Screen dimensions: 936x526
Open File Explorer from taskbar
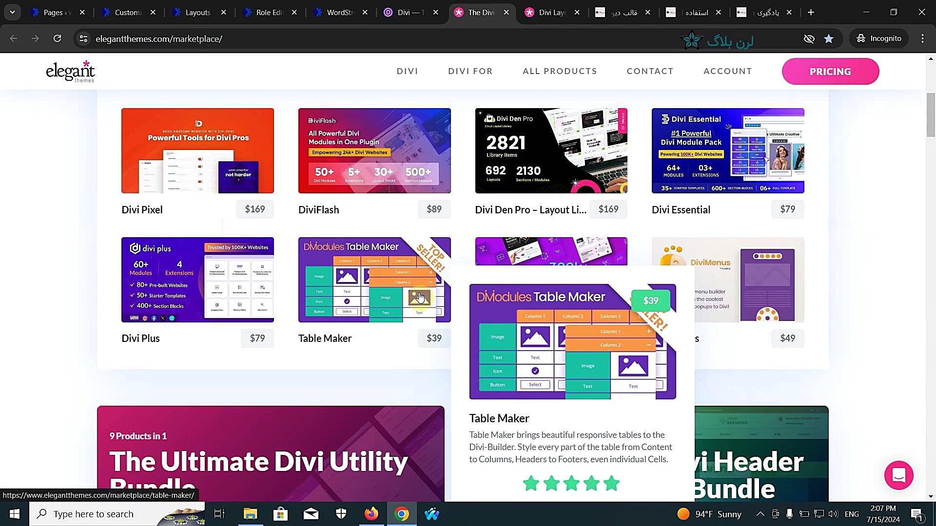pos(250,514)
